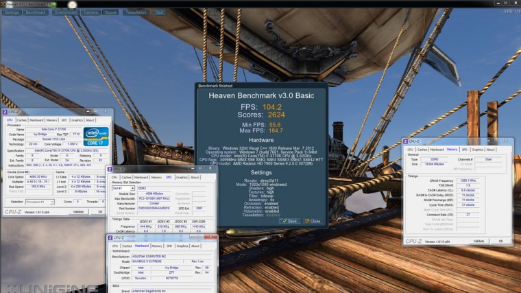Viewport: 521px width, 293px height.
Task: Toggle Tessellation in Heaven toolbar
Action: click(x=136, y=12)
